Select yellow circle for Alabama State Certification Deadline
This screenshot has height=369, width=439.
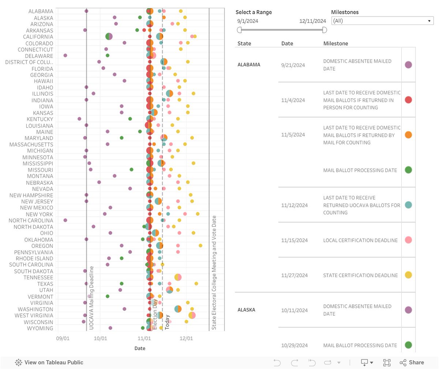tap(409, 275)
